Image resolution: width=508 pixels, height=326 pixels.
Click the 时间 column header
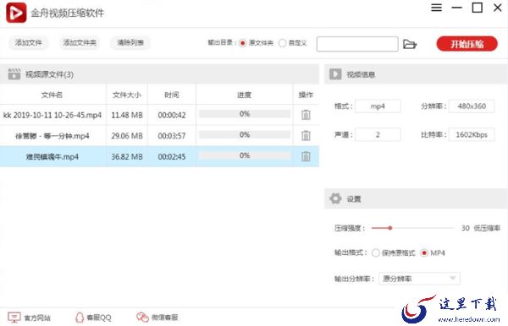(x=172, y=95)
